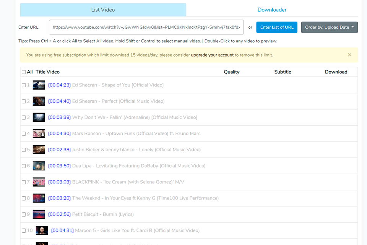Viewport: 367px width, 245px height.
Task: Click the Petit Biscuit Burnin thumbnail
Action: click(x=39, y=214)
